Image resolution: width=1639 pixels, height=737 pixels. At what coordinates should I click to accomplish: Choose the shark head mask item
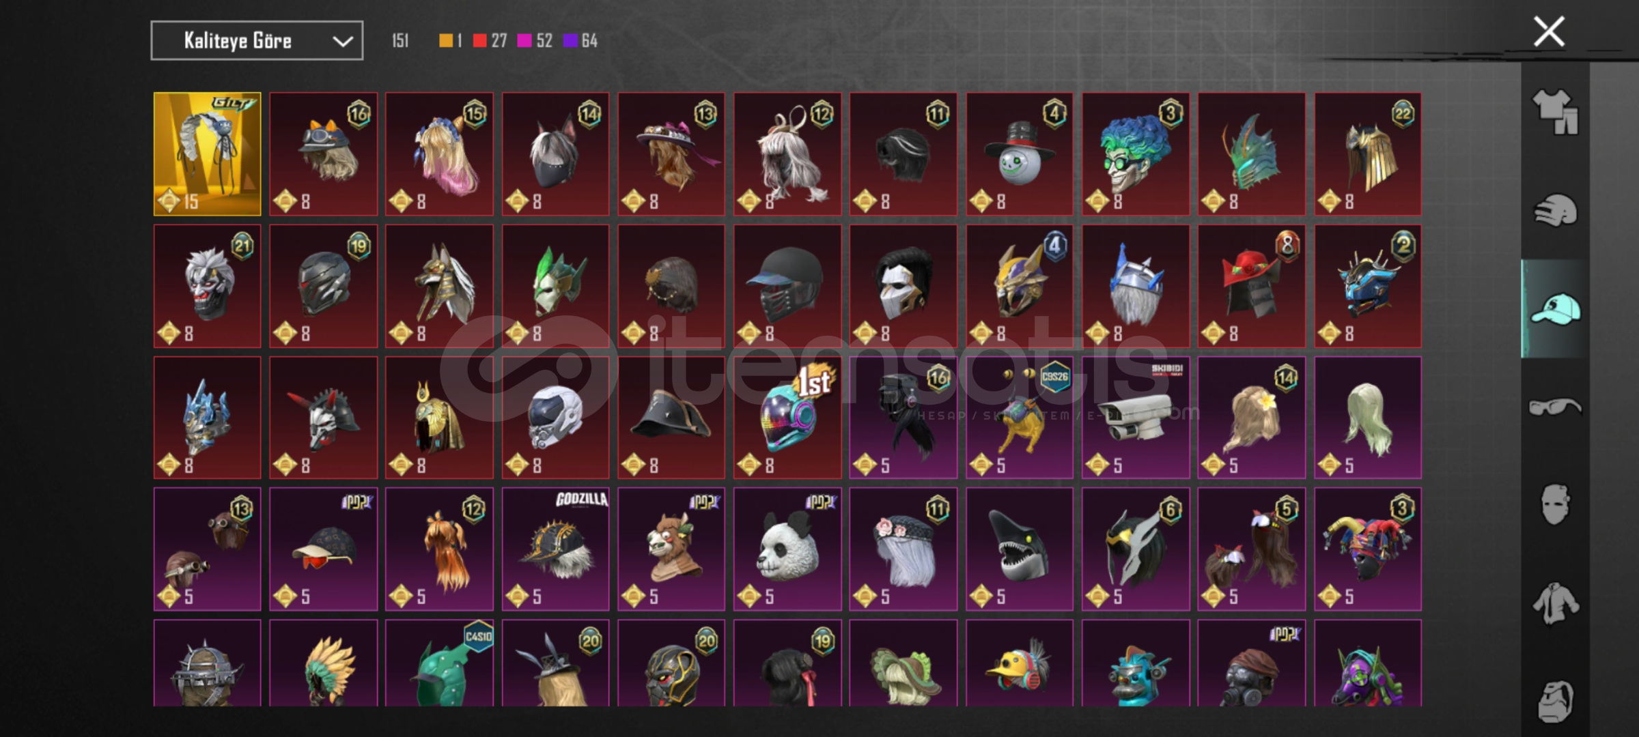pos(1020,549)
